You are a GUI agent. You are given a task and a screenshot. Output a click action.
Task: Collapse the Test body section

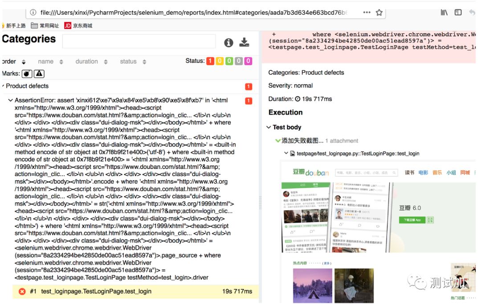coord(269,127)
